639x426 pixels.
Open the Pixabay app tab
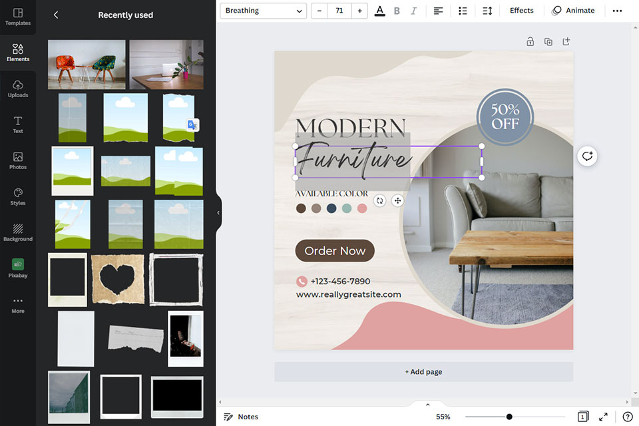point(18,268)
